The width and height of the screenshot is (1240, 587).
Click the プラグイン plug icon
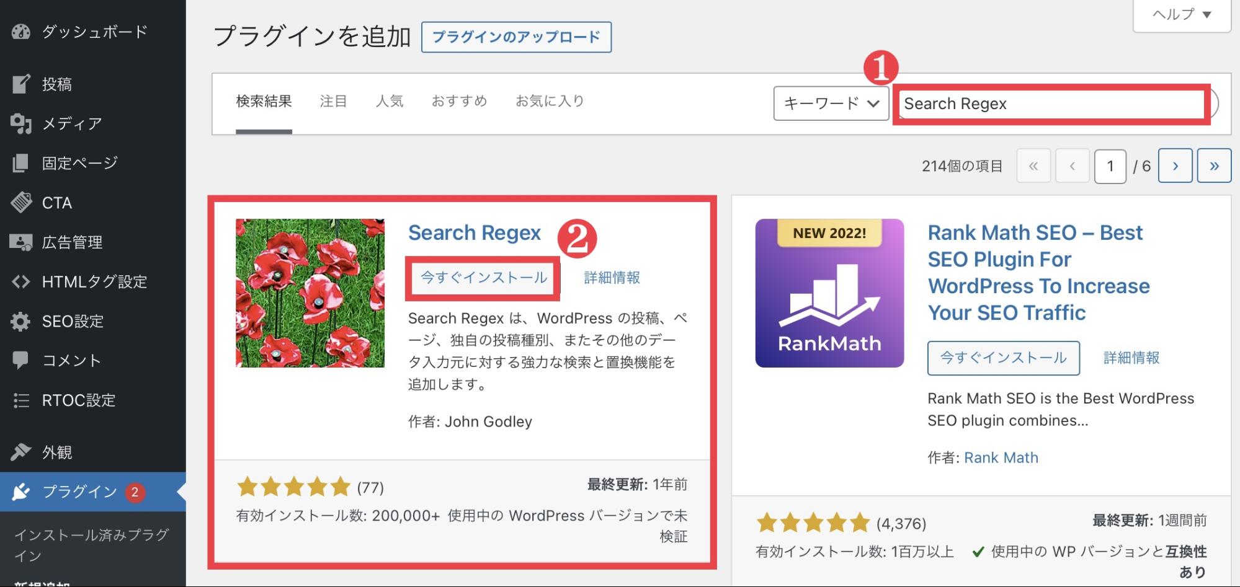click(20, 492)
